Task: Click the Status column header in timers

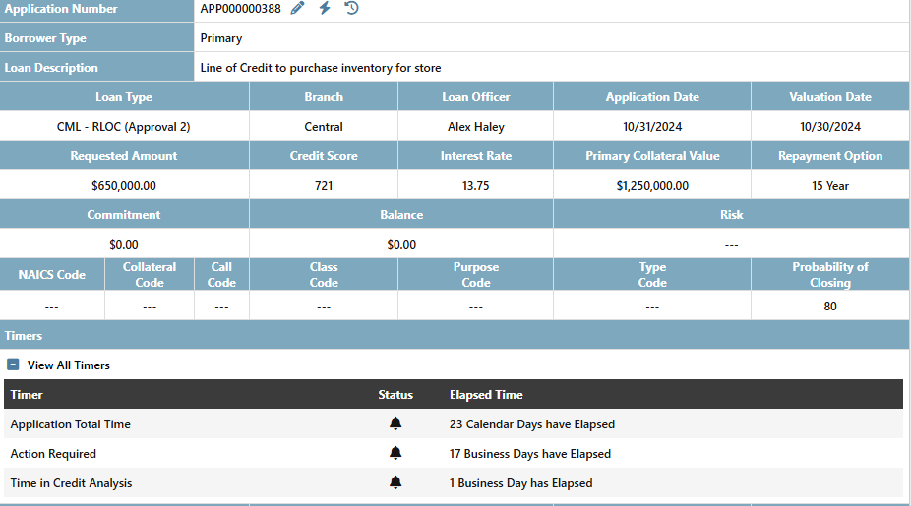Action: tap(395, 395)
